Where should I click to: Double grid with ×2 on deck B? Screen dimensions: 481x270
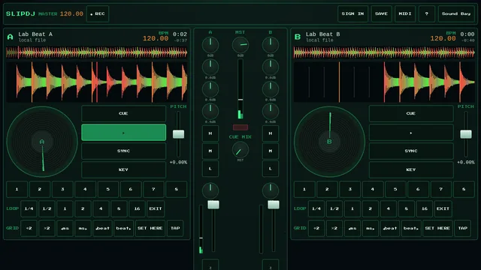334,228
